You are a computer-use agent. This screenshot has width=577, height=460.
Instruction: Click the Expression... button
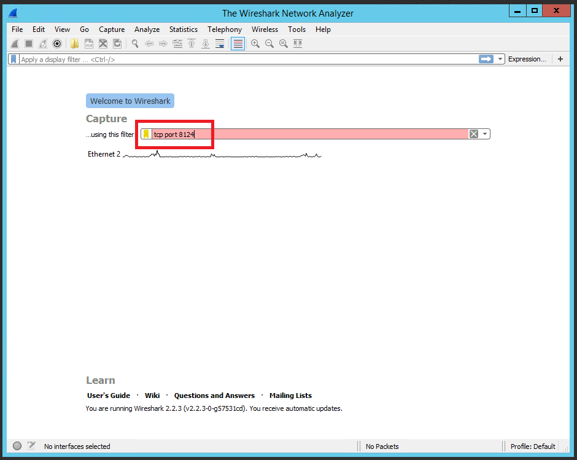pyautogui.click(x=527, y=59)
